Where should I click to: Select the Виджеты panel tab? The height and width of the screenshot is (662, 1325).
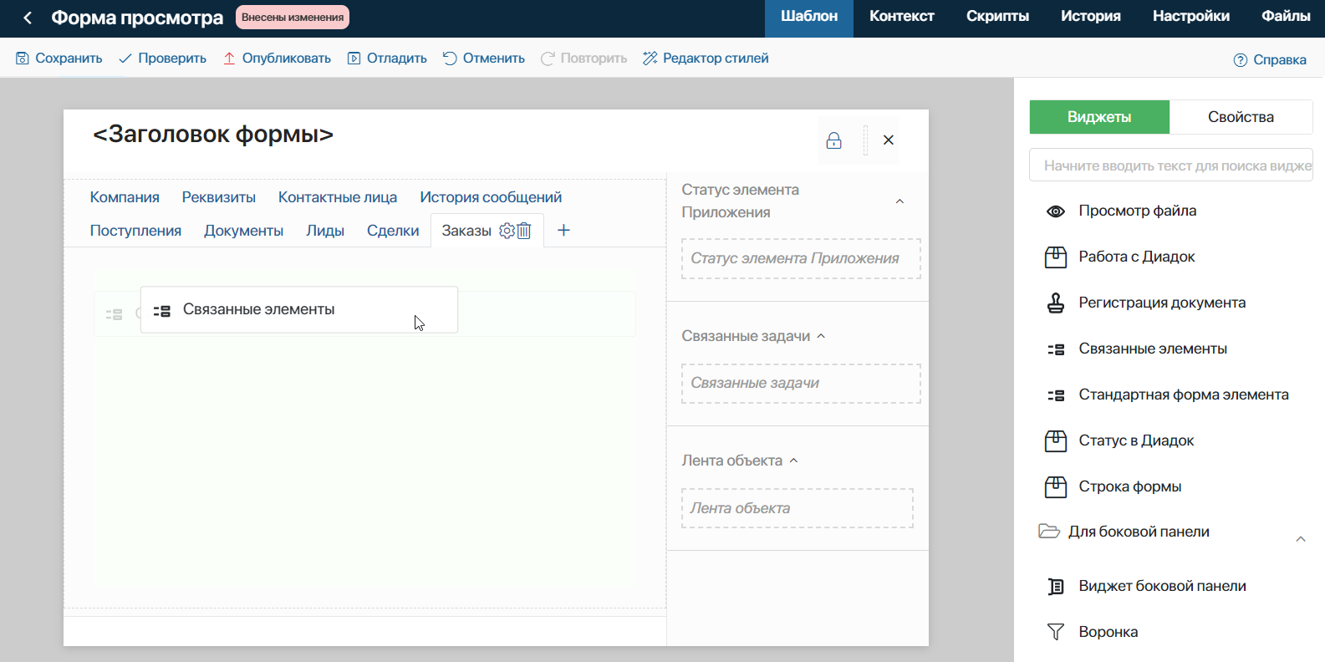(1099, 117)
